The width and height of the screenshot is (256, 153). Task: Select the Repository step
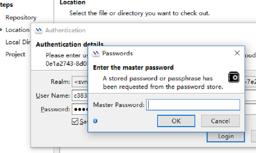click(21, 18)
